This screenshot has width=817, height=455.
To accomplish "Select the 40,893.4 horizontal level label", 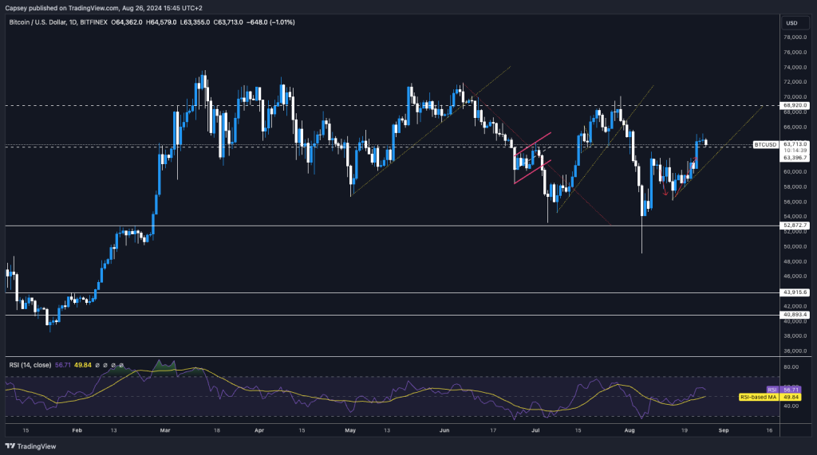I will 795,316.
